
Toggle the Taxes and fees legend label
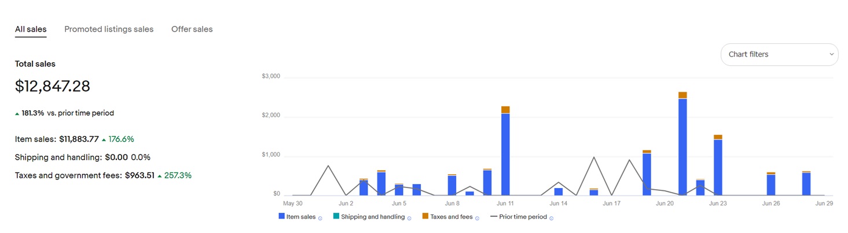(x=451, y=217)
